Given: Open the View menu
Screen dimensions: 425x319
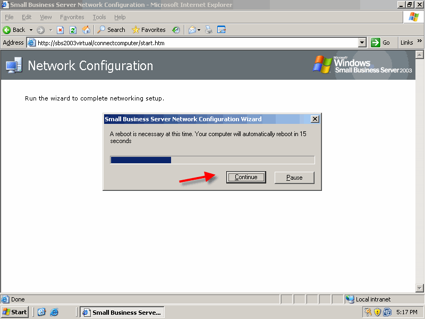Looking at the screenshot, I should 46,17.
